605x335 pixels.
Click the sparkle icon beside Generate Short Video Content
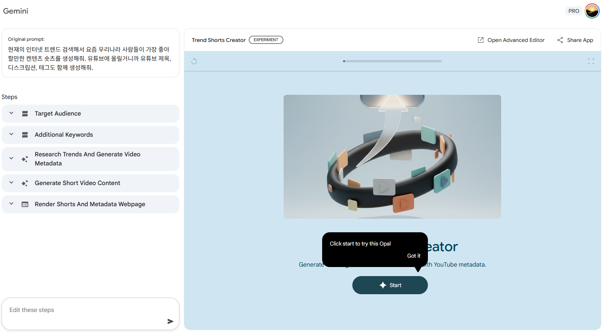click(x=25, y=183)
